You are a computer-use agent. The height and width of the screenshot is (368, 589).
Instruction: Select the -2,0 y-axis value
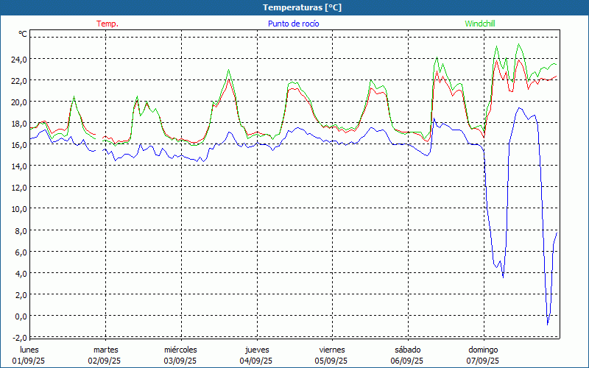(19, 337)
